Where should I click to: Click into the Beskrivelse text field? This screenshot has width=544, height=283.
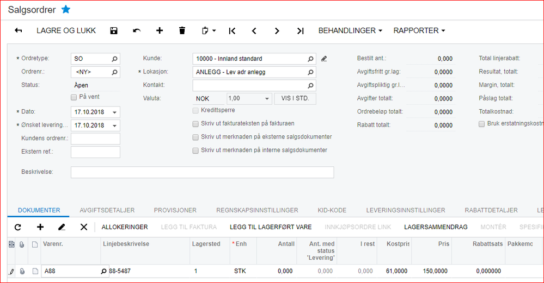tap(202, 172)
